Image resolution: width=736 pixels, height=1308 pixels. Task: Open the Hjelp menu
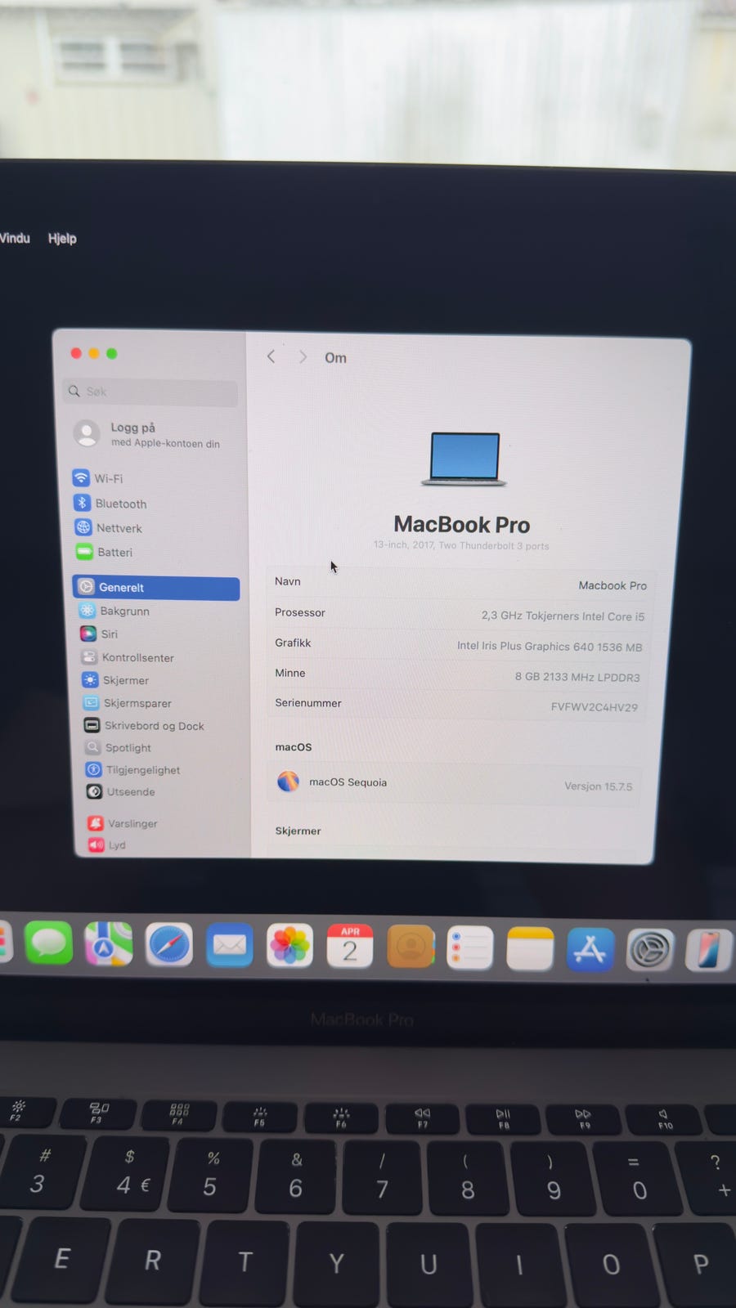(62, 239)
